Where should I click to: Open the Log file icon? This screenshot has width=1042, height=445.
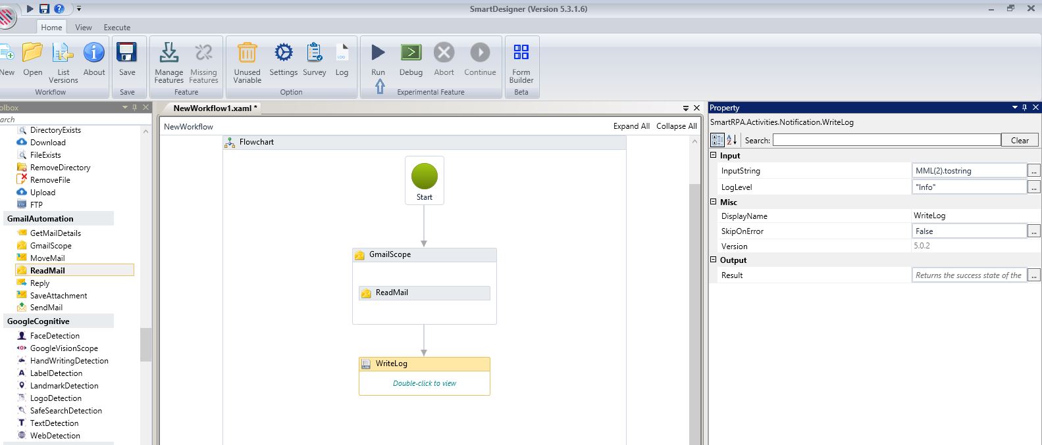(342, 53)
